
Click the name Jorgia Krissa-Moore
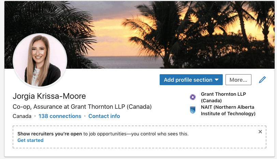point(49,96)
